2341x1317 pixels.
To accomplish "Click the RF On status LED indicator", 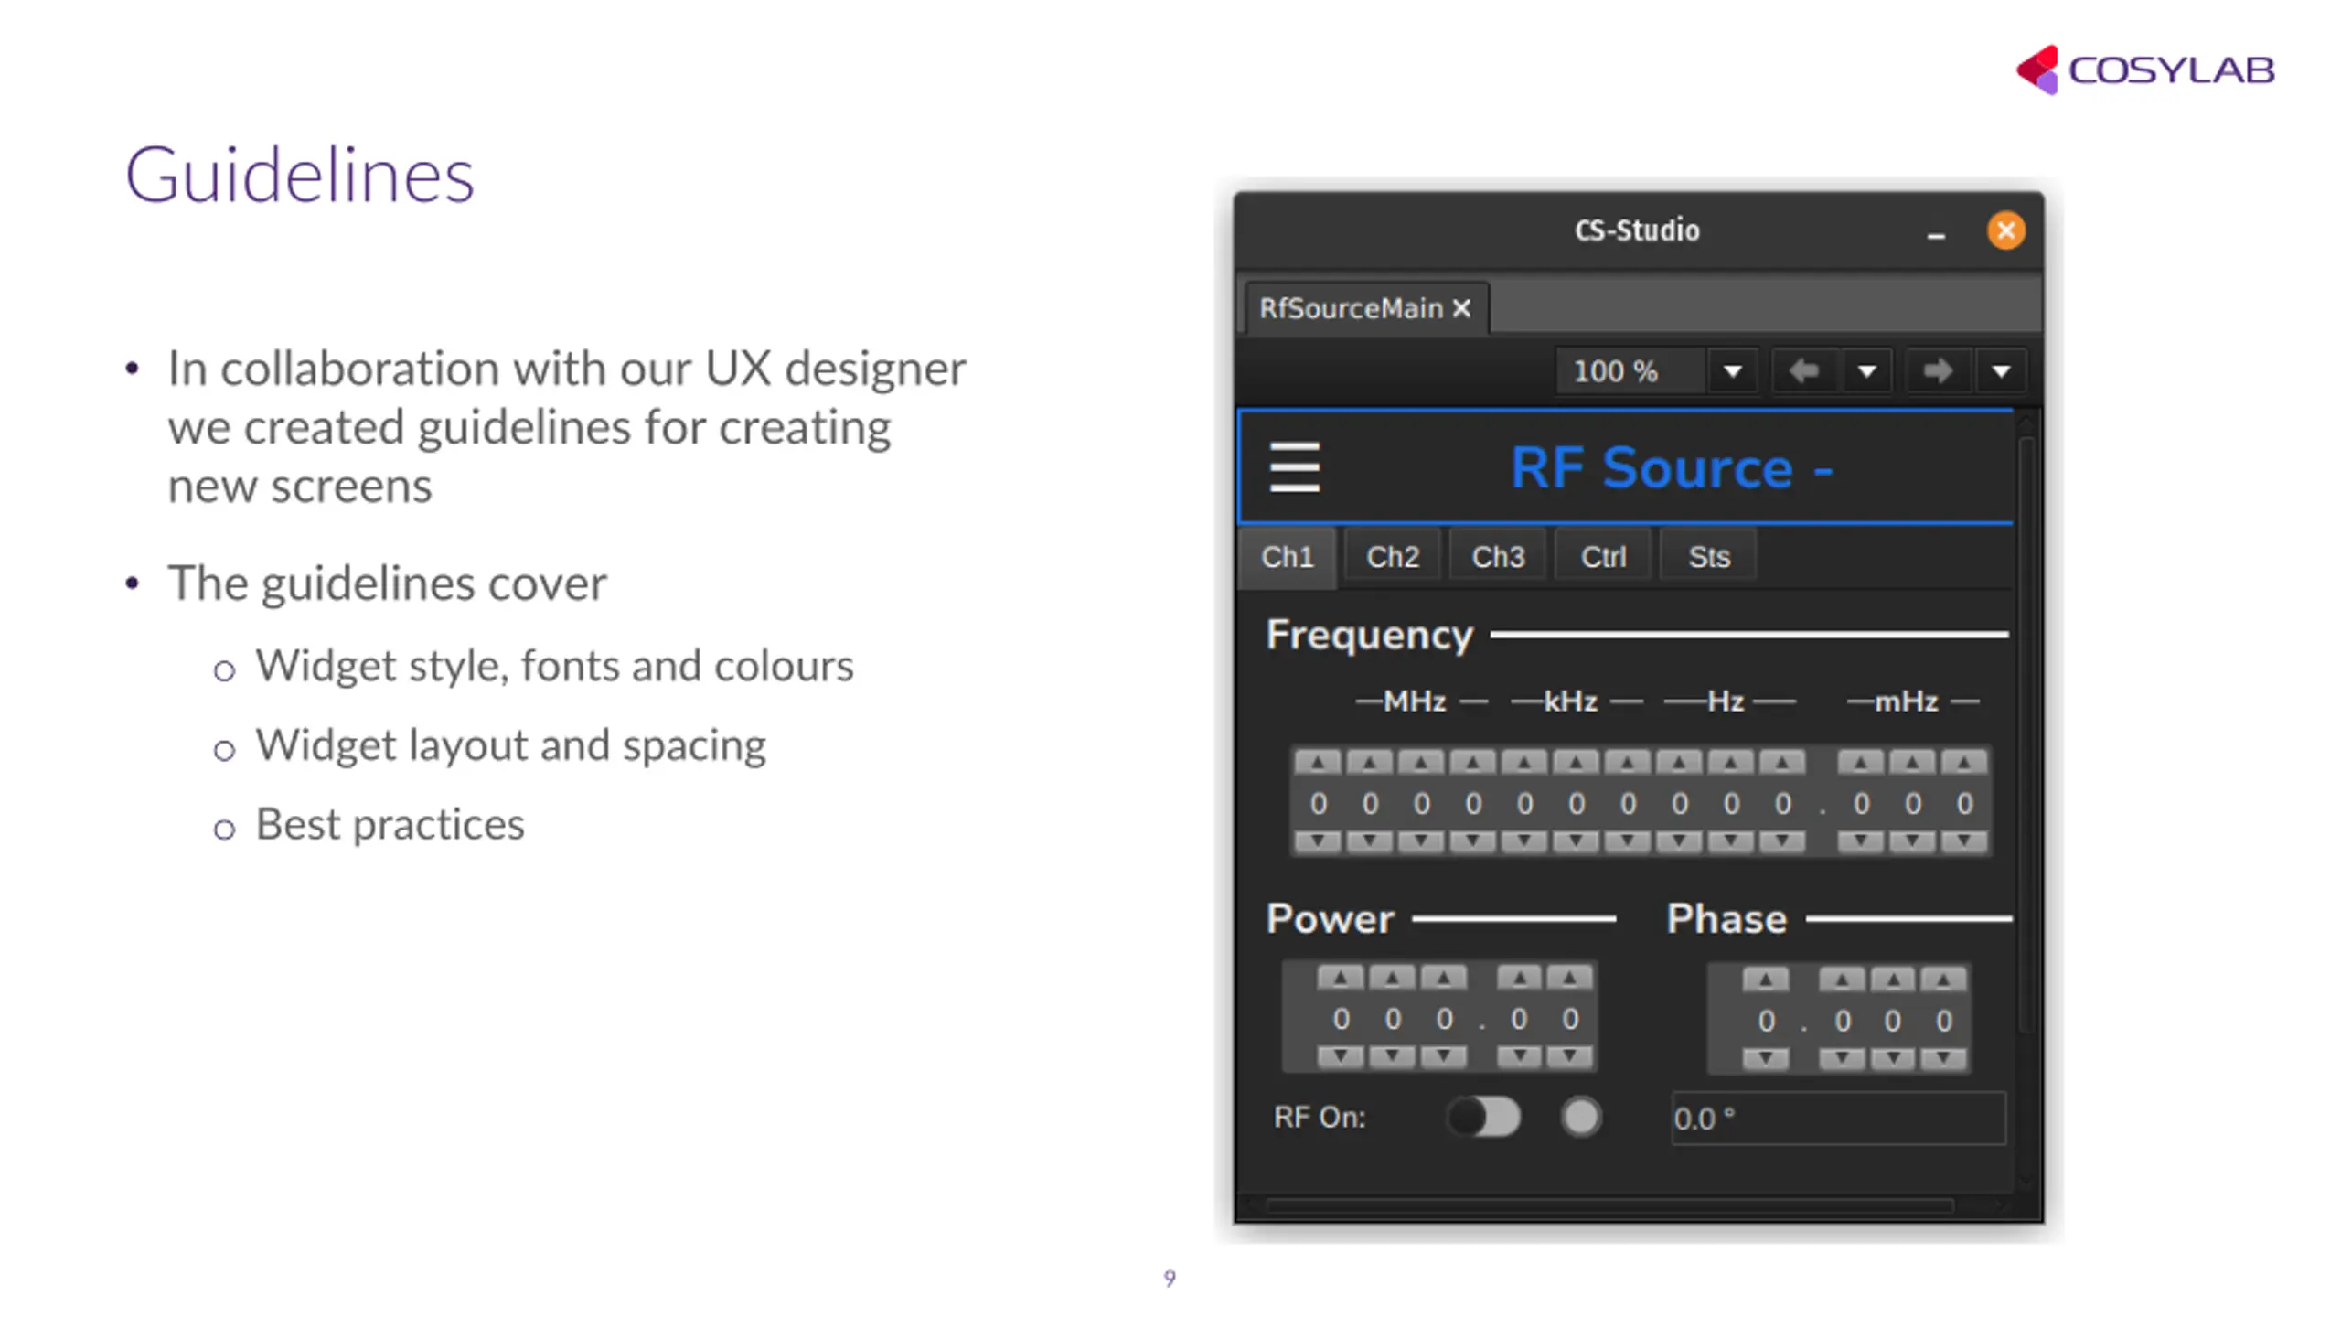I will 1580,1117.
